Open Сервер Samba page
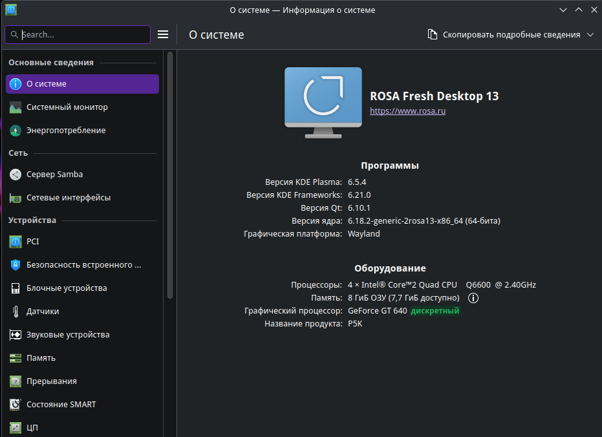 [x=82, y=174]
